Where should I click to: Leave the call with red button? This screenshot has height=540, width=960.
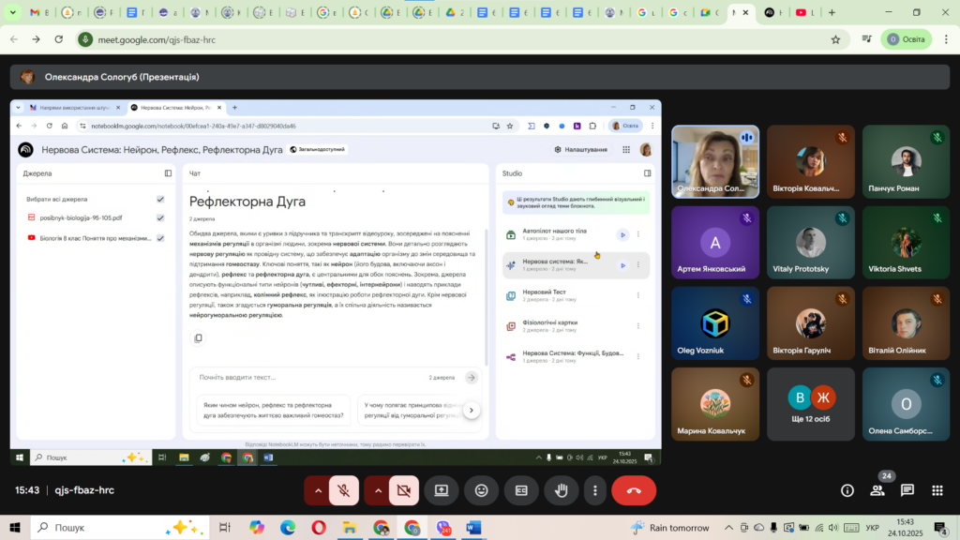(x=634, y=490)
